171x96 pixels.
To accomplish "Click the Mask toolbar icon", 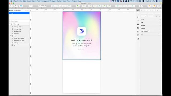I will [x=99, y=6].
